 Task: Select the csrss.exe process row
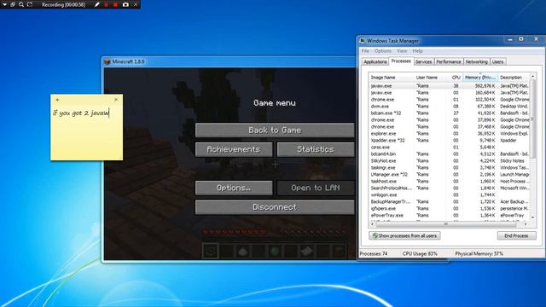[450, 147]
